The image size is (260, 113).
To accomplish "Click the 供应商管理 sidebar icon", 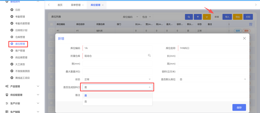I will pos(12,57).
